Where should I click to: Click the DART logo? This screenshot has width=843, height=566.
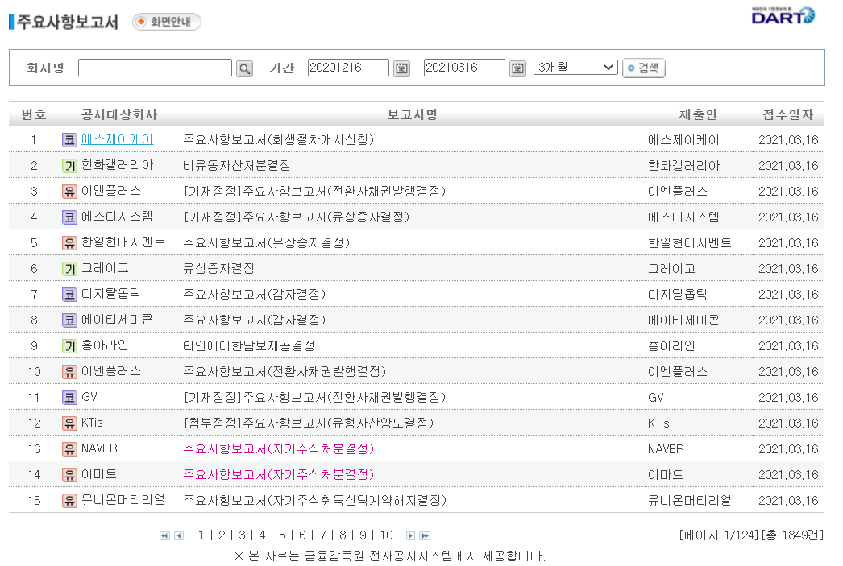(x=783, y=16)
